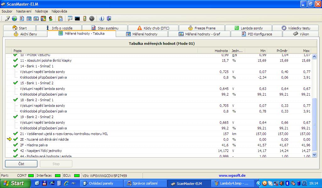
Task: Open the Nástroje menu
Action: tap(41, 11)
